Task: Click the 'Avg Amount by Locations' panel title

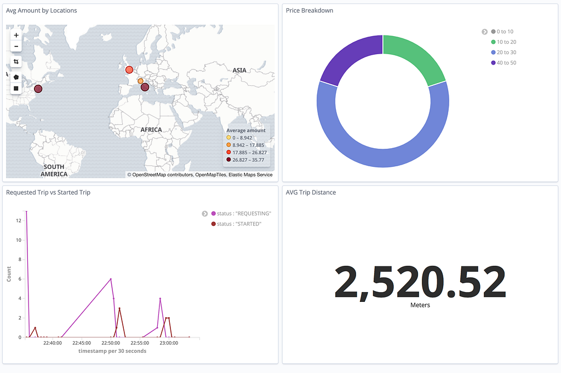Action: (x=42, y=10)
